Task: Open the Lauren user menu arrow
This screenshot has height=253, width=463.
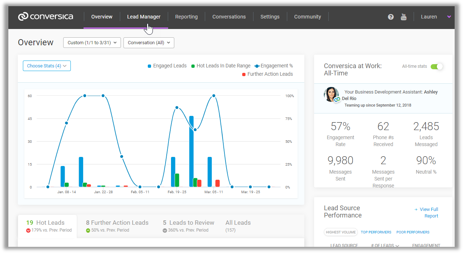Action: point(449,17)
